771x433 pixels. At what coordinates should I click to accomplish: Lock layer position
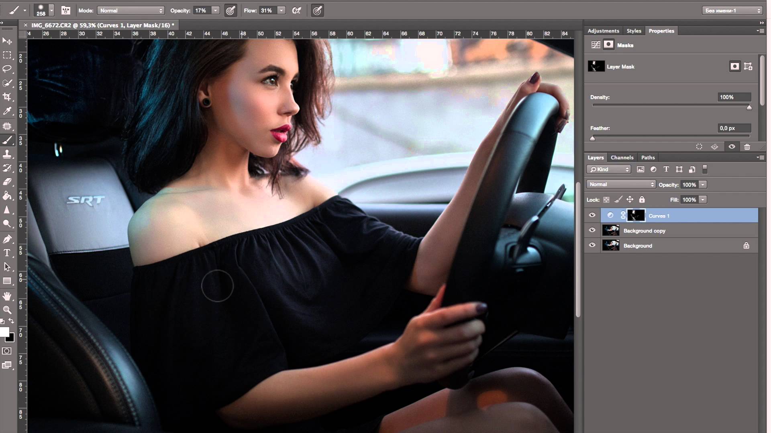coord(630,199)
